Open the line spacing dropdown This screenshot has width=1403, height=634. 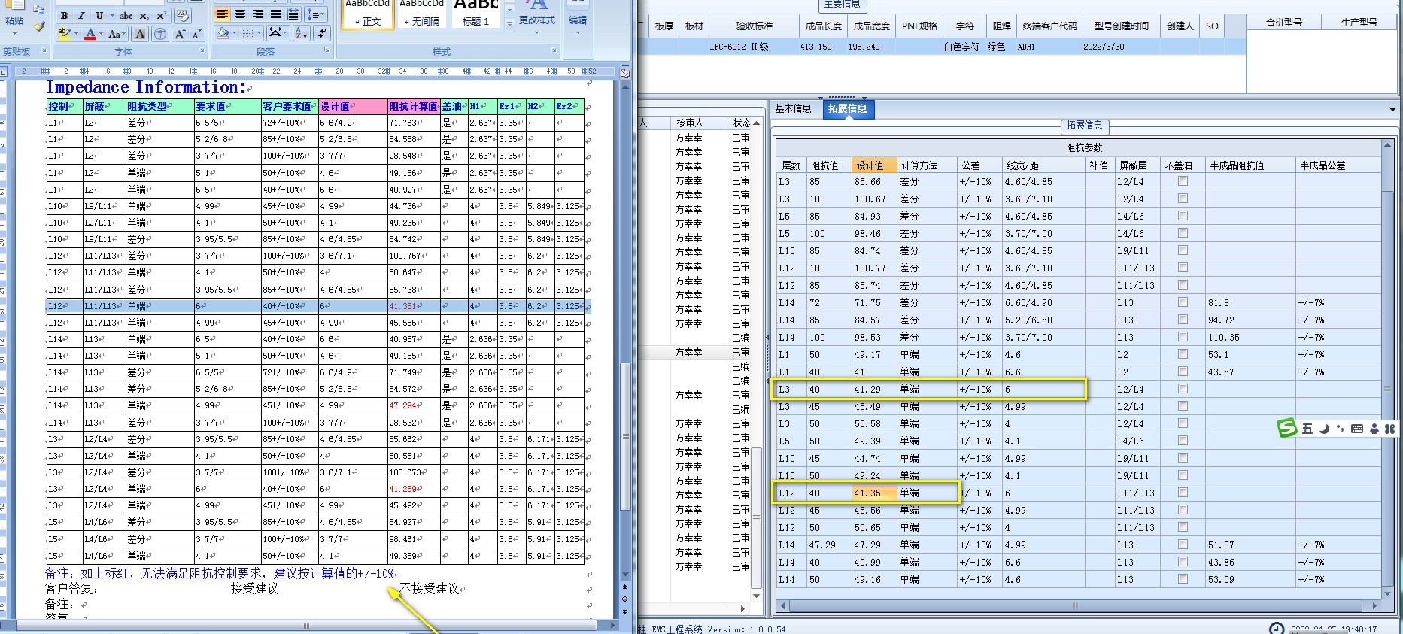(x=316, y=14)
